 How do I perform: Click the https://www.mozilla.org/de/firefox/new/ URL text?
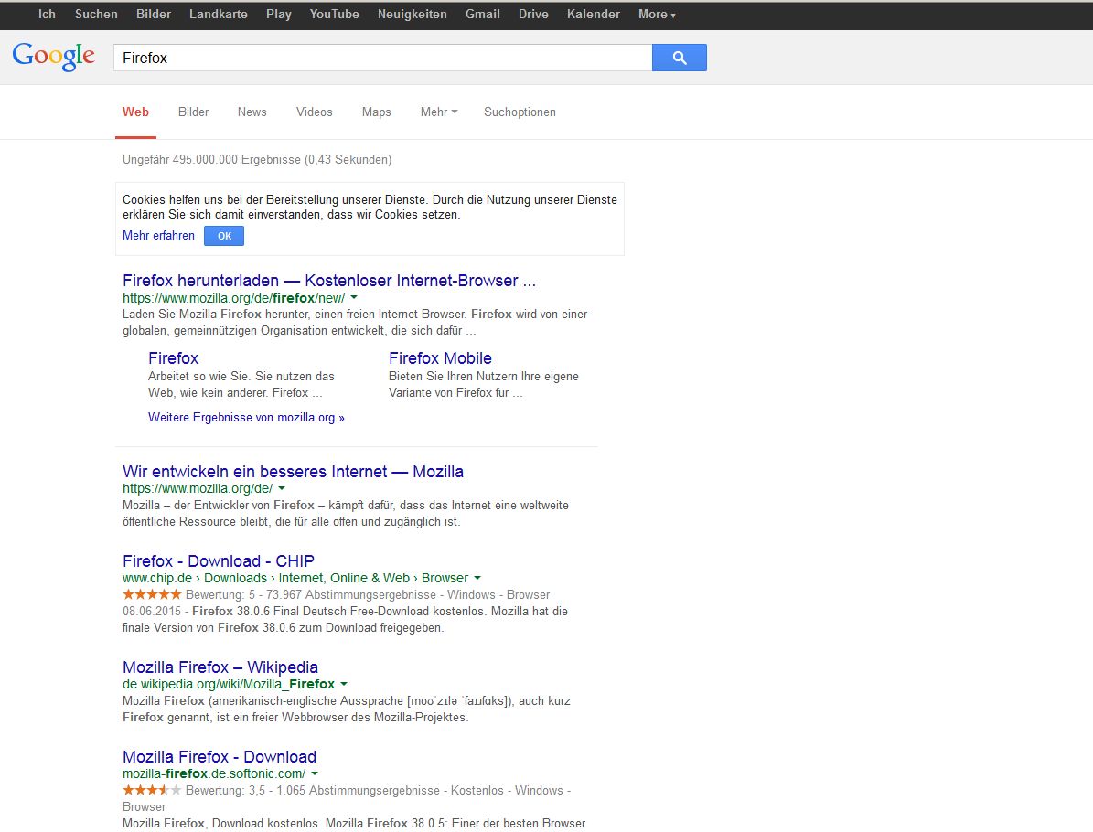click(x=233, y=298)
